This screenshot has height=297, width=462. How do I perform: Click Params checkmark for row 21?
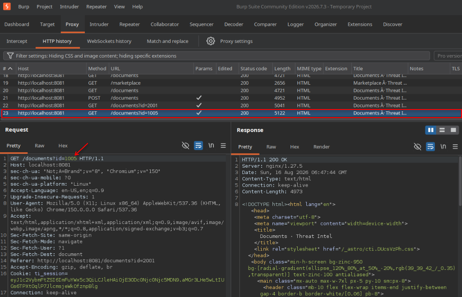[199, 98]
